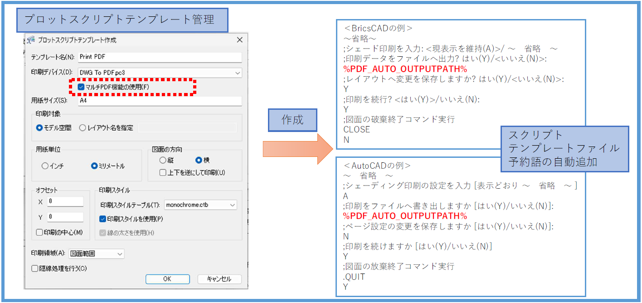642x303 pixels.
Task: Expand 印刷スタイルテーブル monochrome.ctb dropdown
Action: (x=232, y=205)
